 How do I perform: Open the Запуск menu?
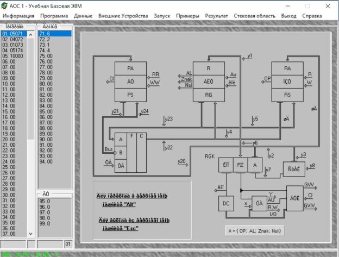(162, 16)
